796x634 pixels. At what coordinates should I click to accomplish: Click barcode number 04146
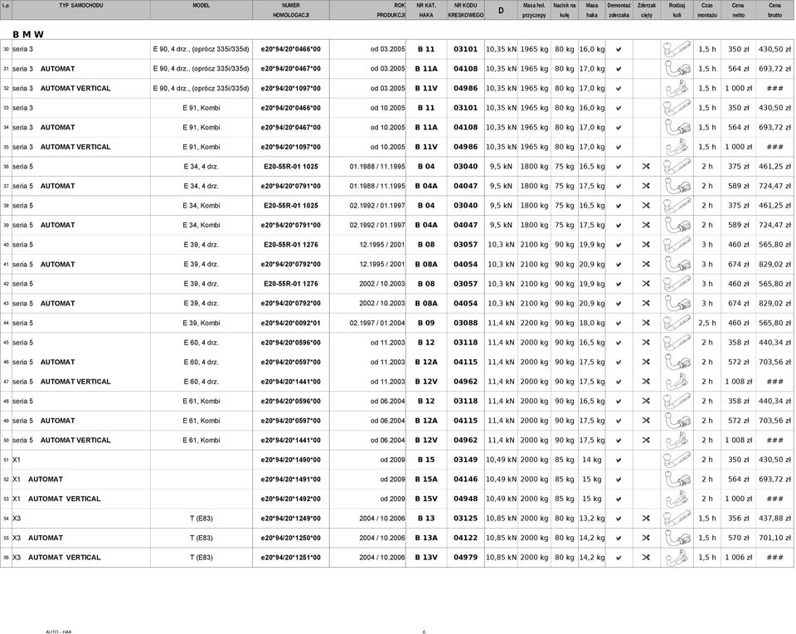click(x=465, y=480)
